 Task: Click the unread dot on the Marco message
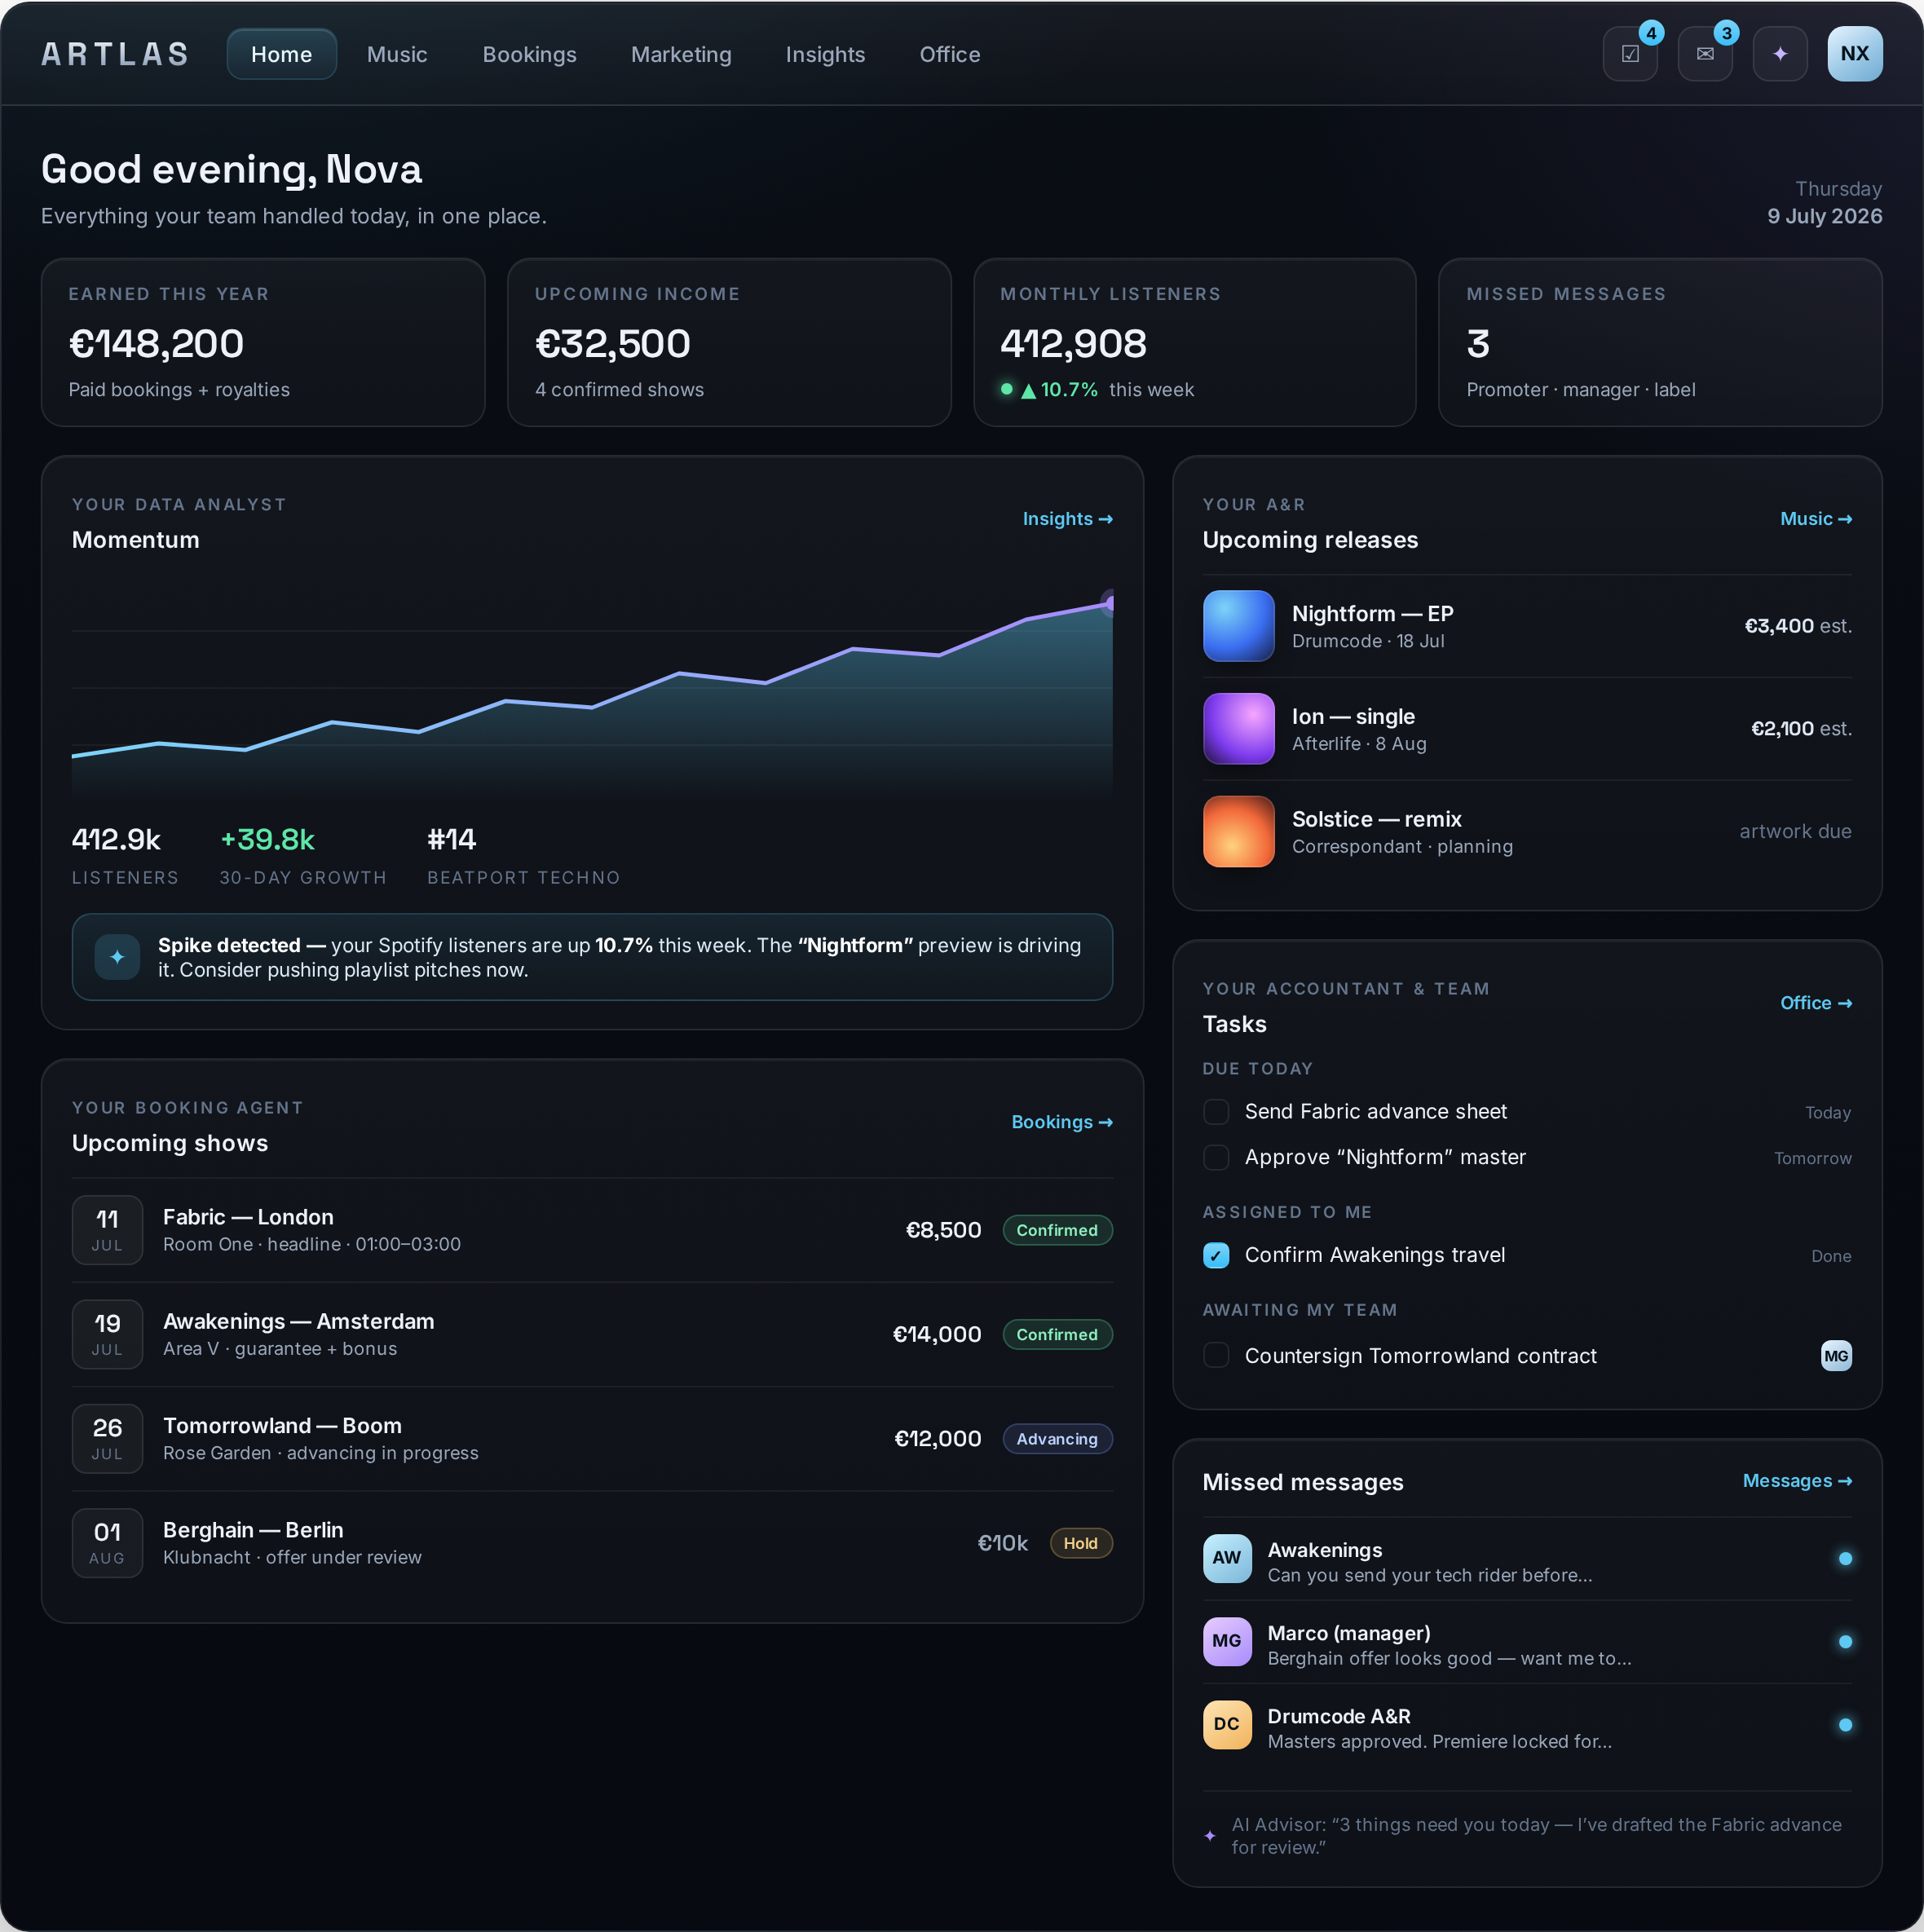1845,1642
